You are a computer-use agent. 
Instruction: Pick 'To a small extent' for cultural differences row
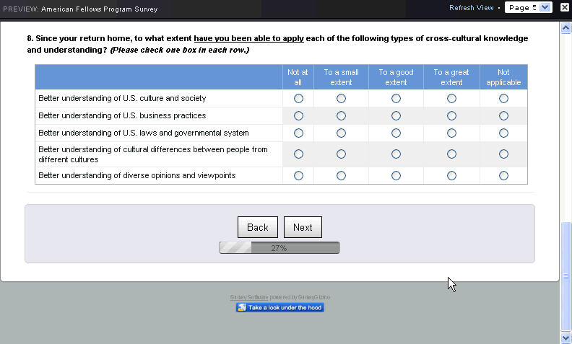pos(341,154)
